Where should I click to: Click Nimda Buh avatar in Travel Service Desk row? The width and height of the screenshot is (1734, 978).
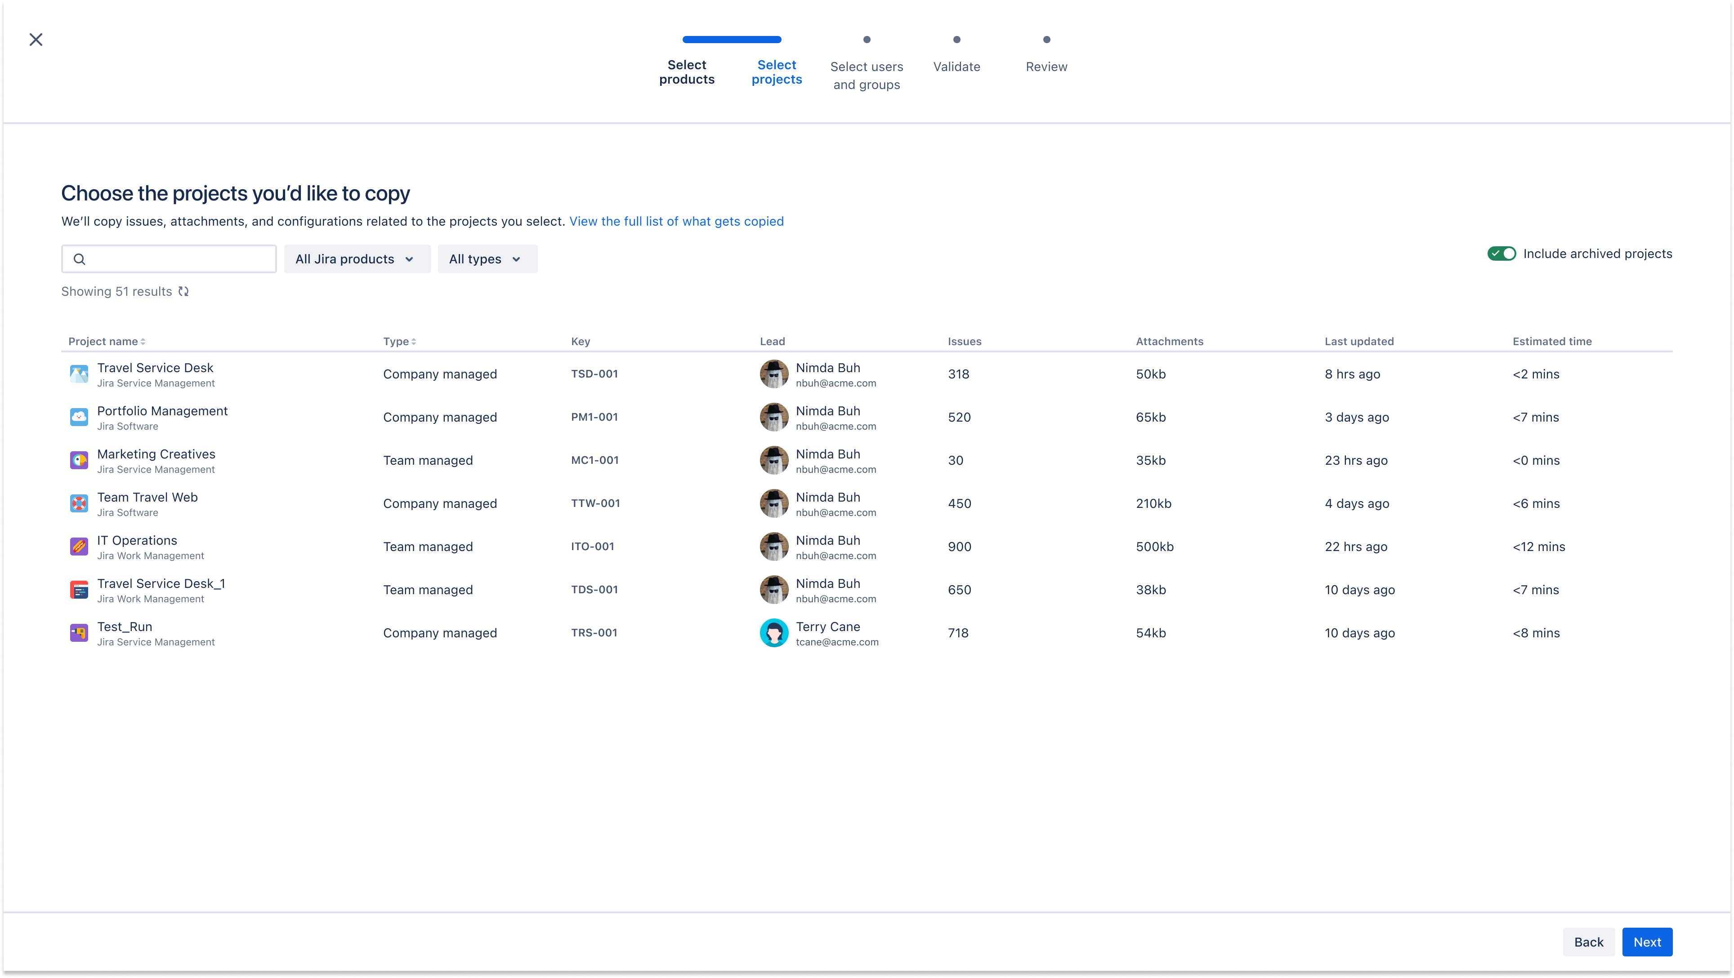pos(774,374)
